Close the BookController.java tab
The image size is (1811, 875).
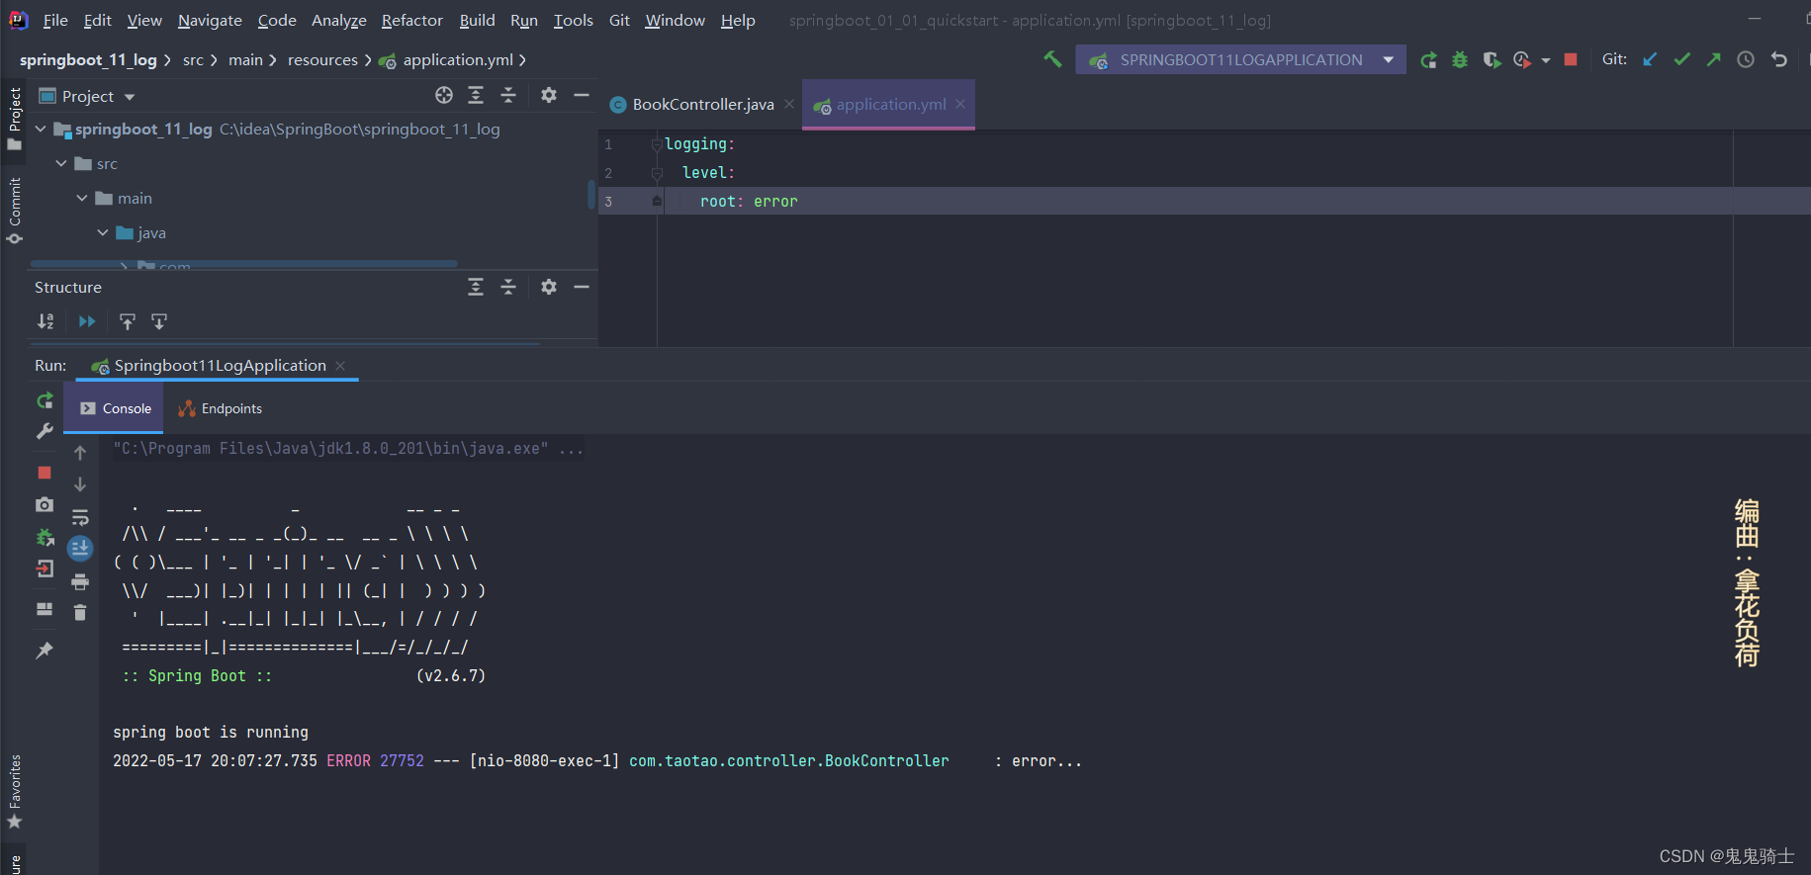click(789, 104)
